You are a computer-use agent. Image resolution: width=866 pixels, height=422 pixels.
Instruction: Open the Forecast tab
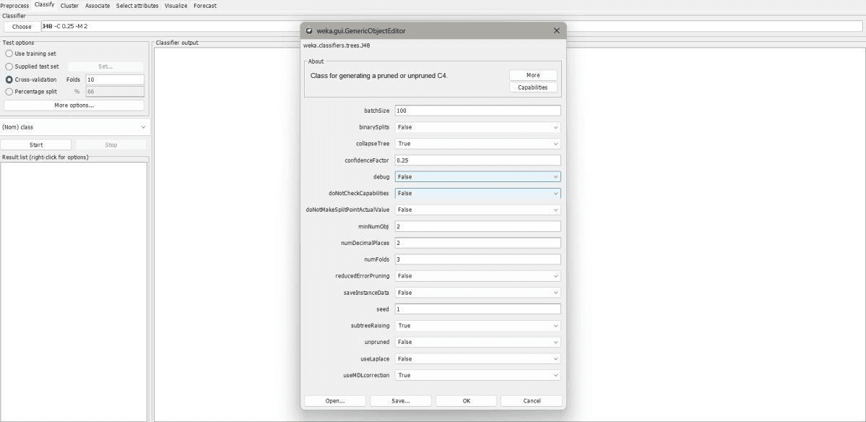point(205,6)
